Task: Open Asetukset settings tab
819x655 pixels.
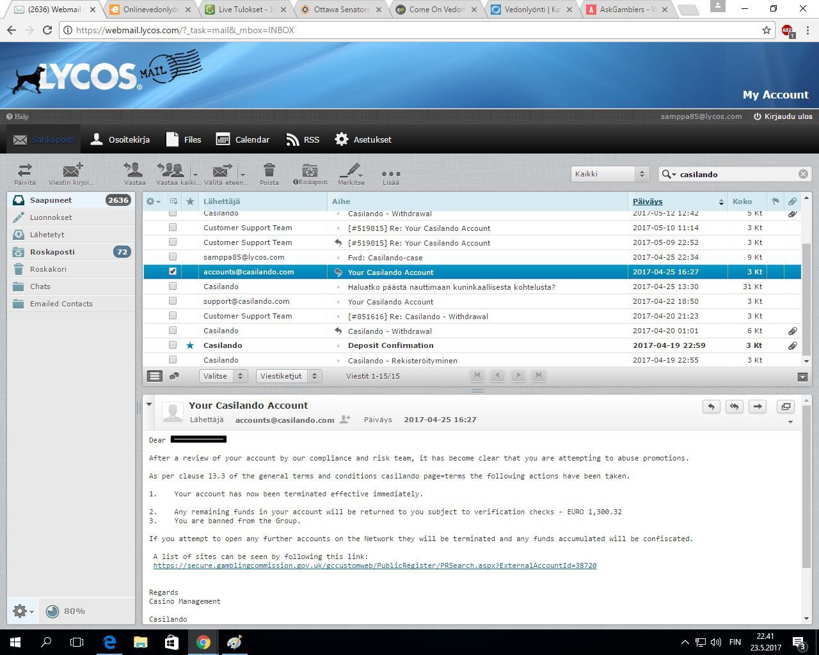Action: coord(363,139)
